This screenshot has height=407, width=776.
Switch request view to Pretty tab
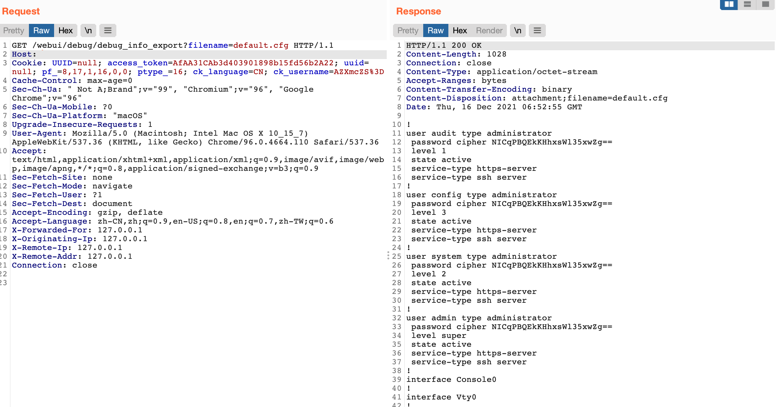coord(14,30)
